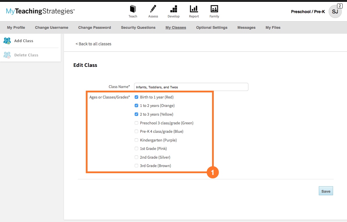Uncheck 1 to 2 years (Orange)
Screen dimensions: 347x222
pos(136,106)
